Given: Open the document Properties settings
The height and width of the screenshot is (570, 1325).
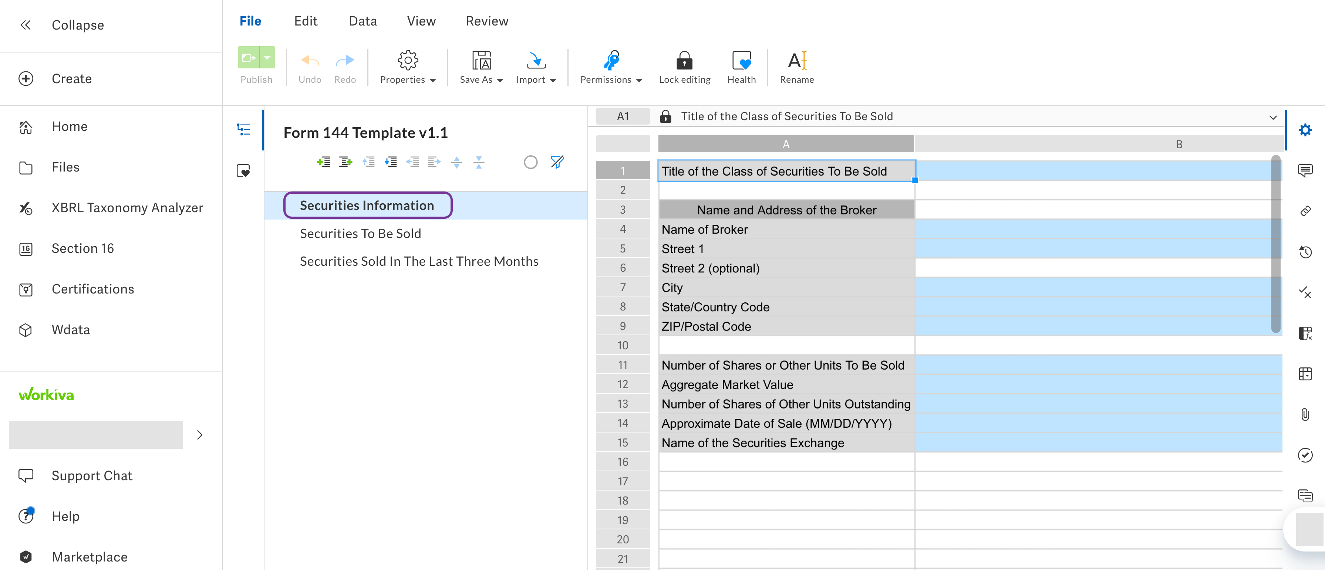Looking at the screenshot, I should point(407,66).
